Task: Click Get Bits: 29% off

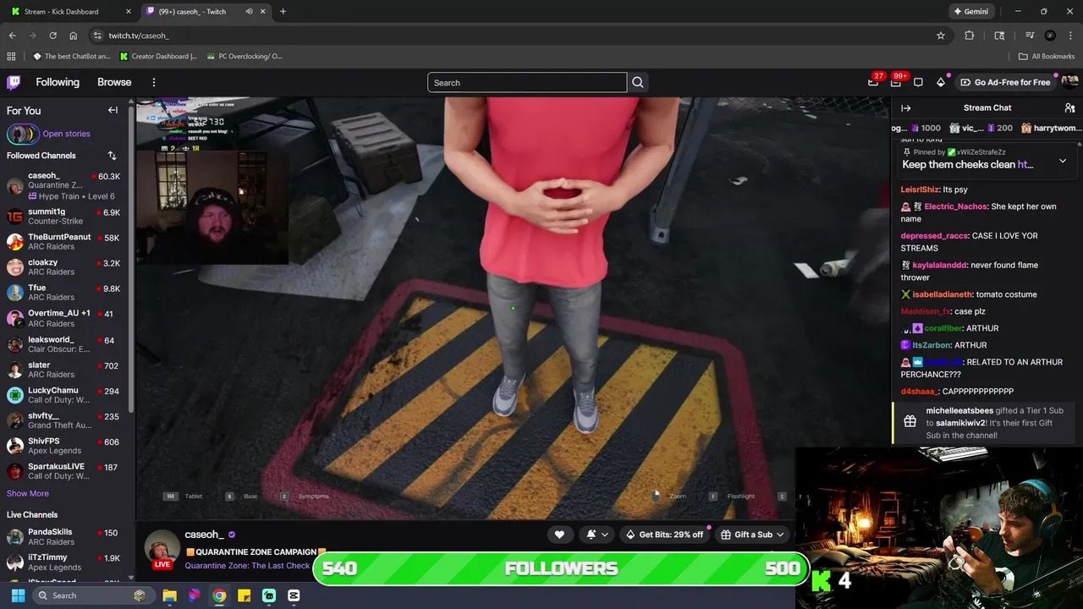Action: click(x=664, y=535)
